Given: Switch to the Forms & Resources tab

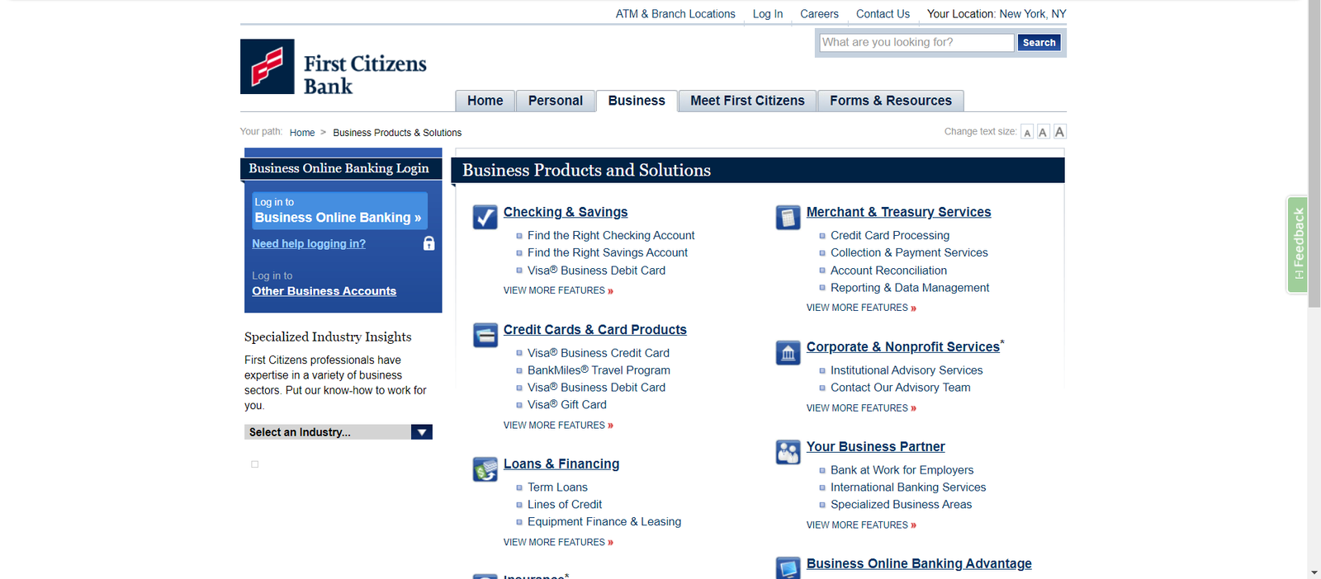Looking at the screenshot, I should point(890,101).
